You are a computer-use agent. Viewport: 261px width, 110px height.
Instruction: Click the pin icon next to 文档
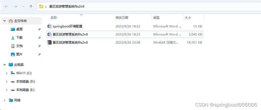39,46
